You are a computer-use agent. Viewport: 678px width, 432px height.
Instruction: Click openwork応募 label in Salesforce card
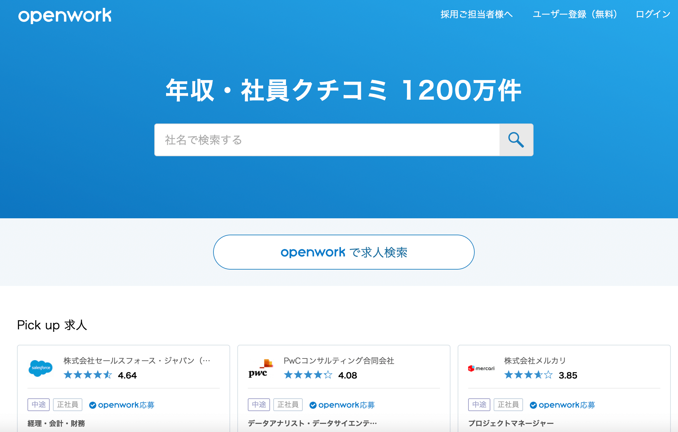(x=126, y=405)
